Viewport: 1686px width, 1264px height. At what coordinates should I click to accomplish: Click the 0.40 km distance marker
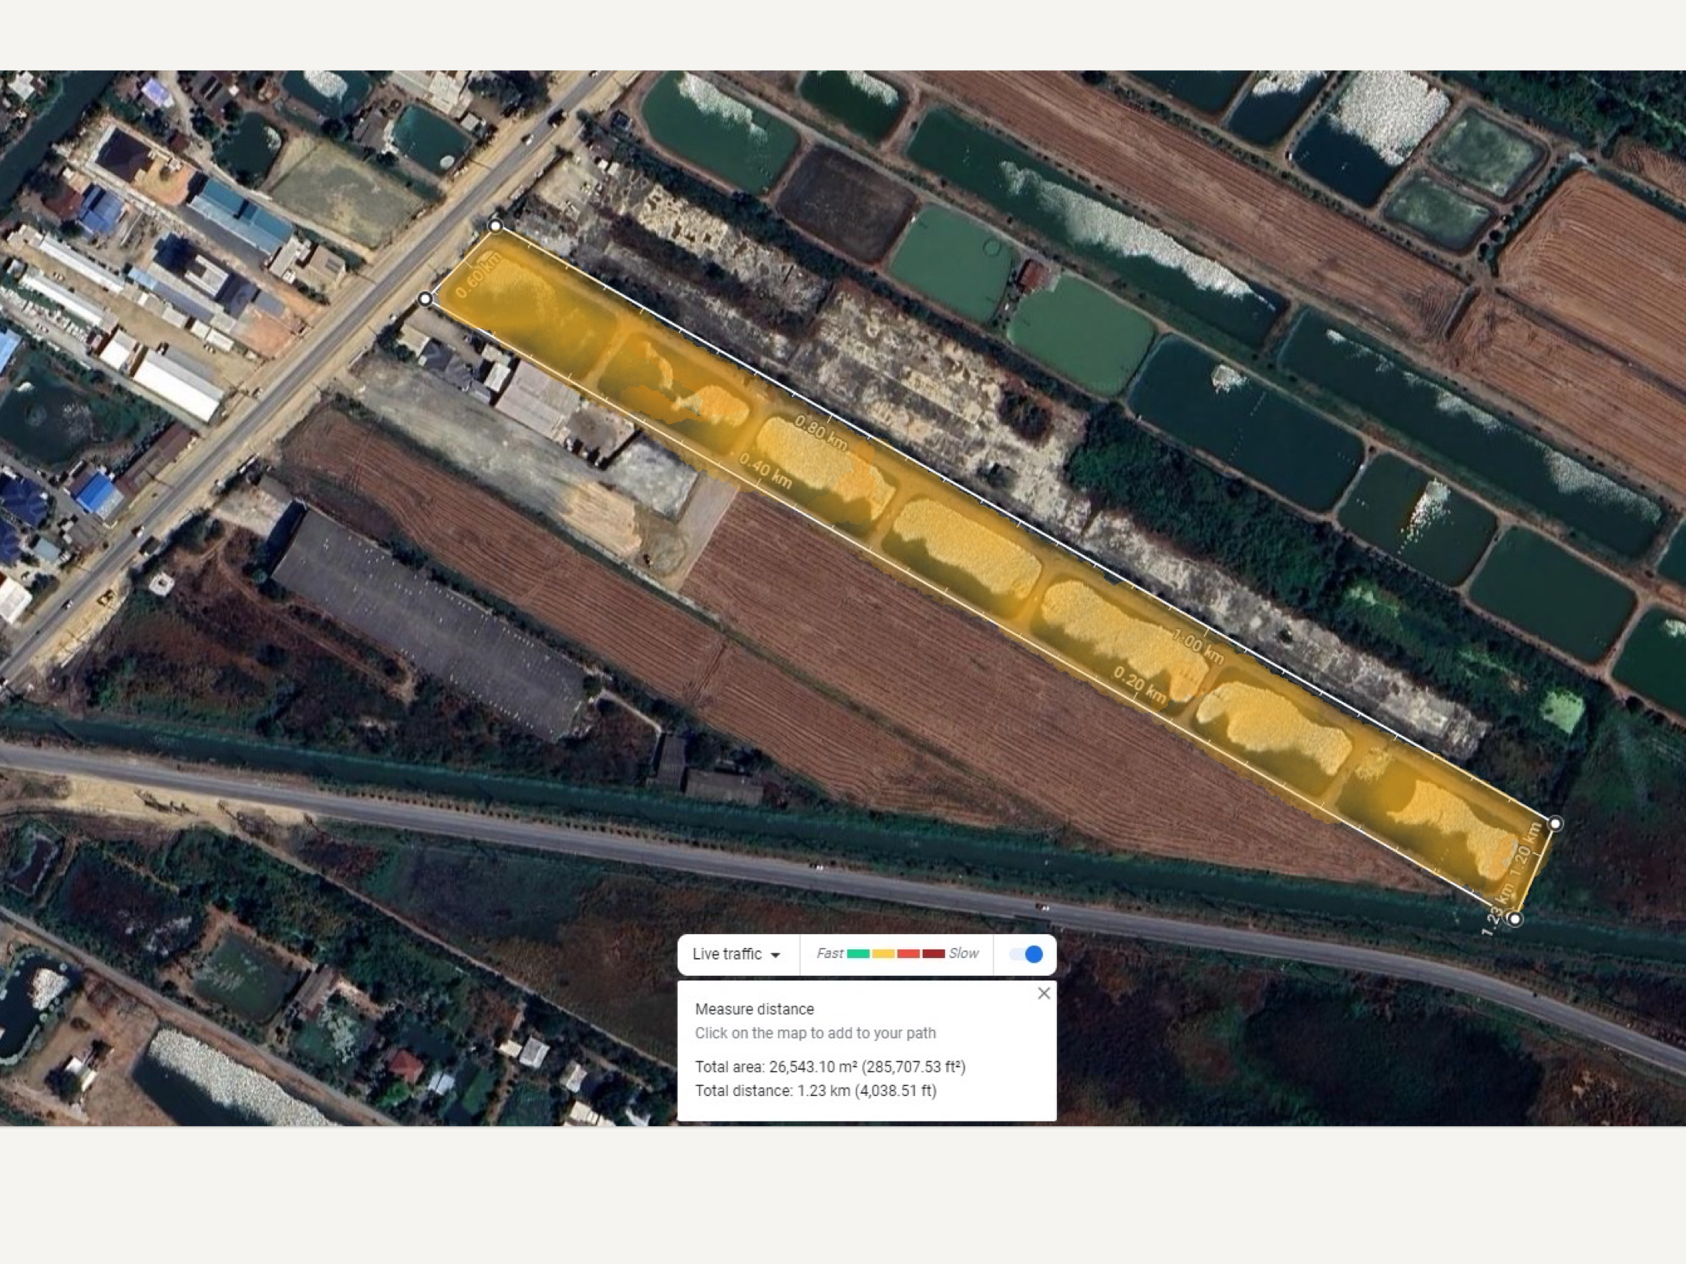pos(766,470)
